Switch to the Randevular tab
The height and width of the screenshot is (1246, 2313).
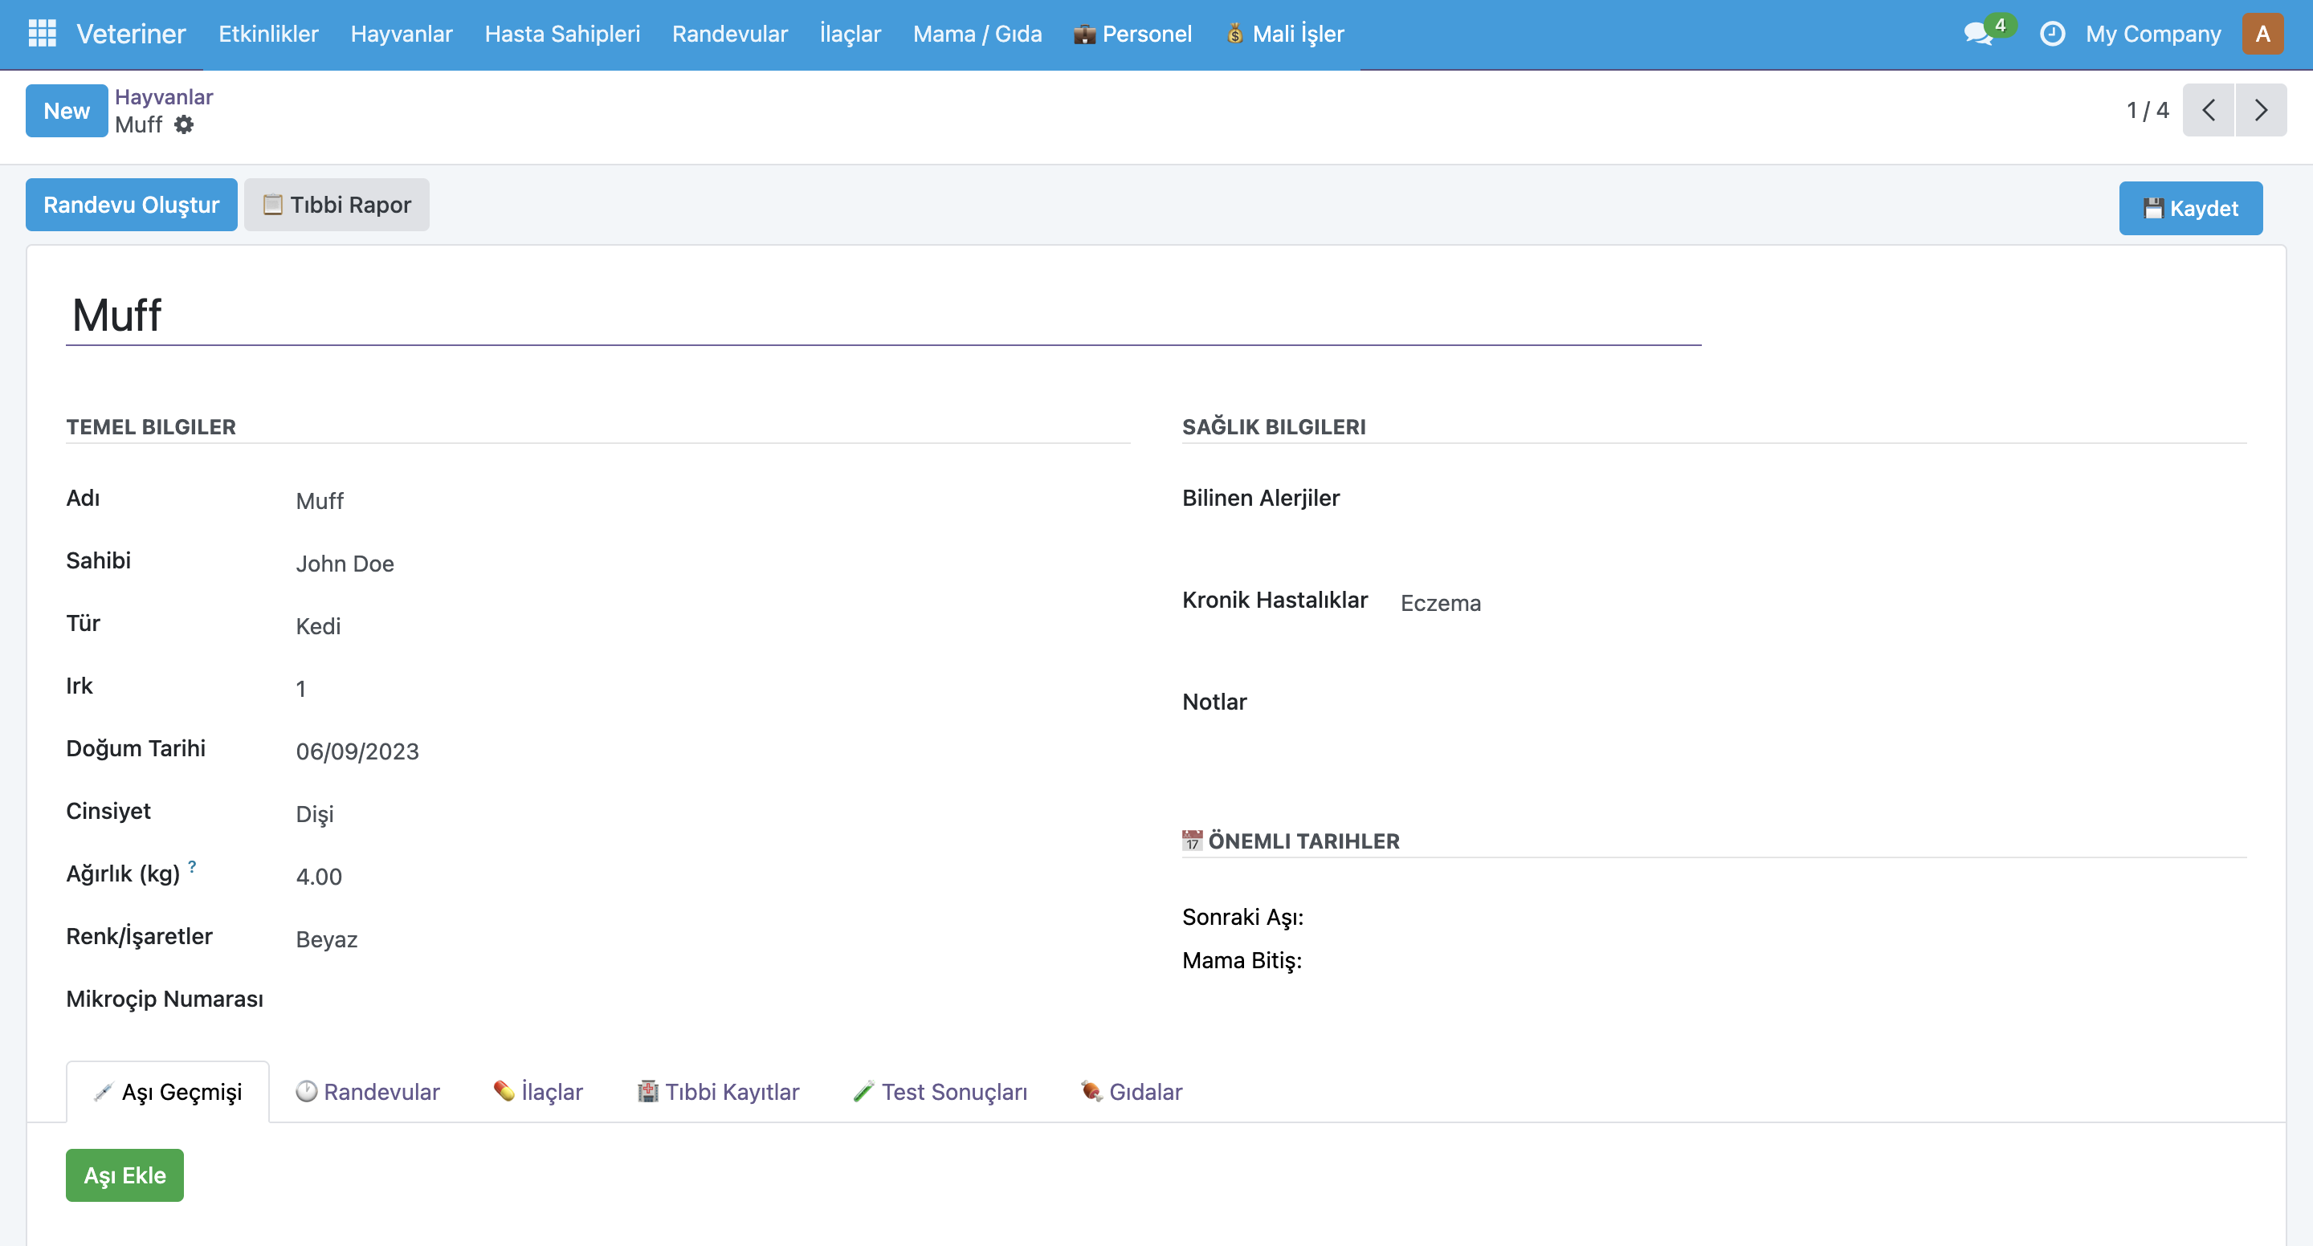pos(368,1092)
